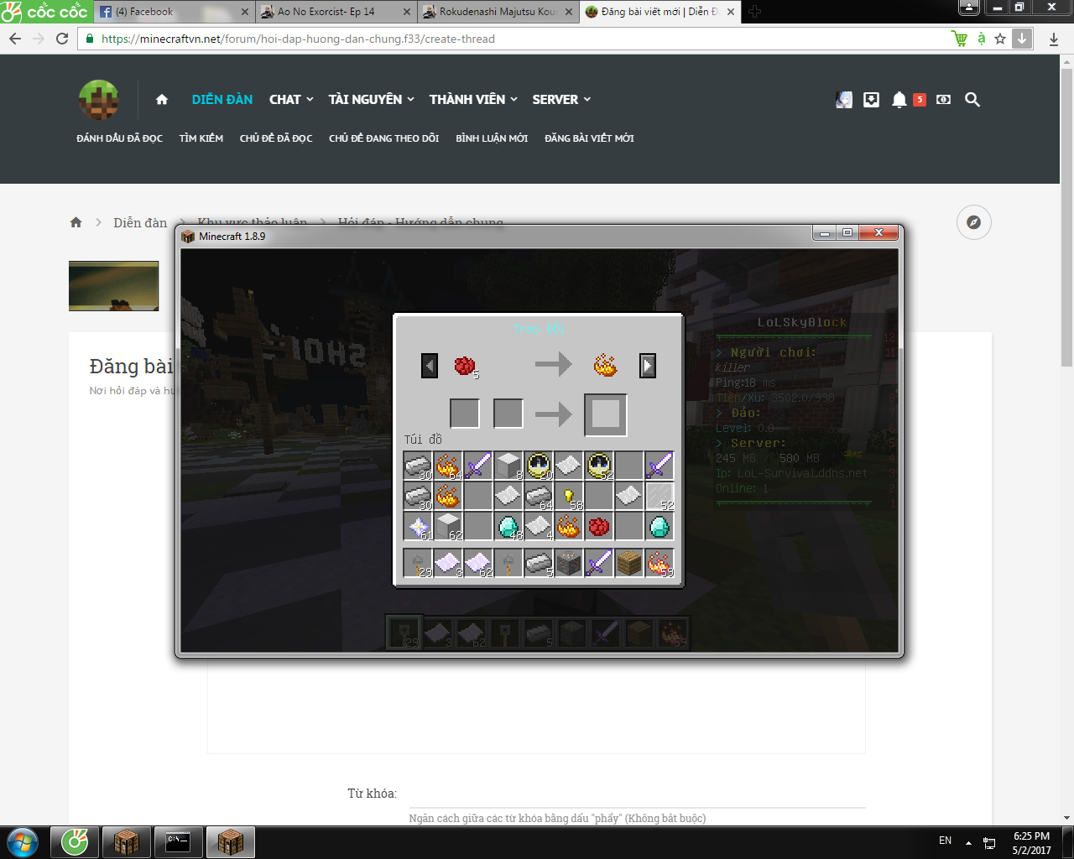Image resolution: width=1074 pixels, height=859 pixels.
Task: Select the diamond stack of 48 in inventory
Action: (508, 527)
